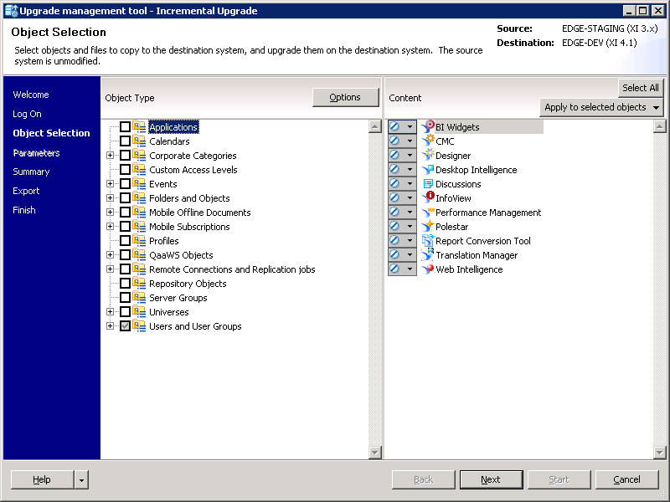Tick the Events checkbox
Image resolution: width=670 pixels, height=502 pixels.
click(x=125, y=183)
